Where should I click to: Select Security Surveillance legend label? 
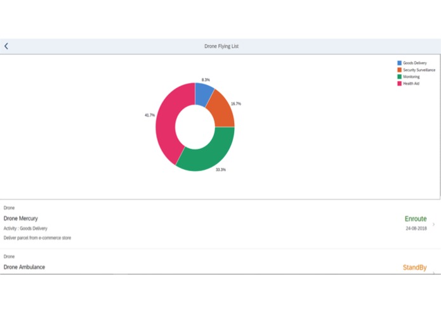click(419, 70)
